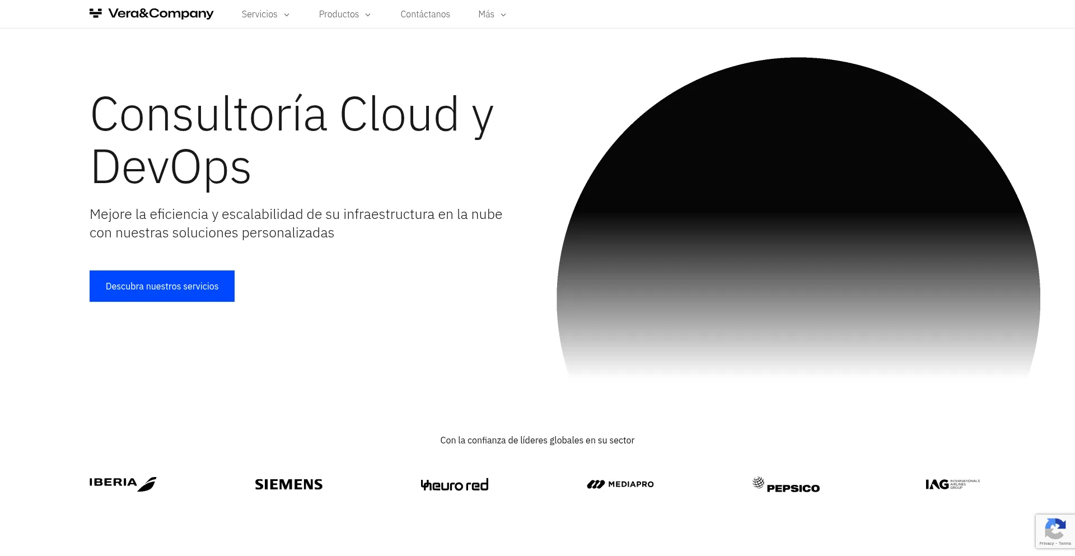This screenshot has width=1075, height=556.
Task: Open the Servicios menu item
Action: tap(259, 15)
